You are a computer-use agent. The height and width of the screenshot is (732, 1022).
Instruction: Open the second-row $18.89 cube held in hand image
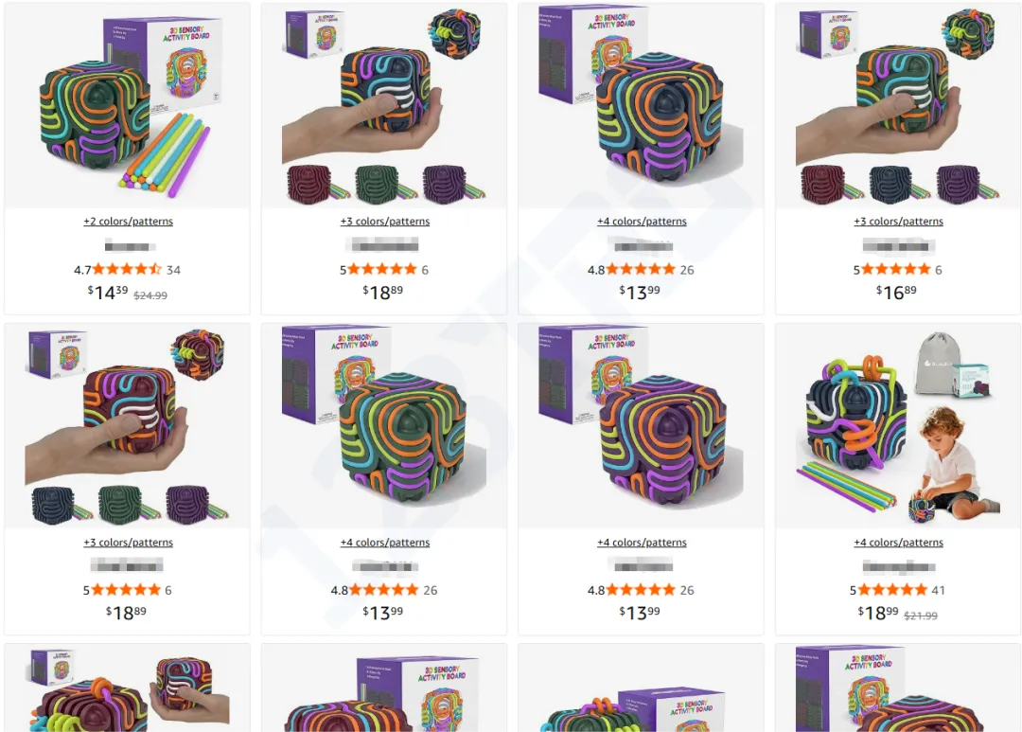coord(127,427)
